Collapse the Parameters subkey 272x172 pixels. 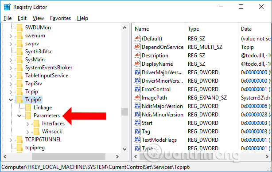19,116
